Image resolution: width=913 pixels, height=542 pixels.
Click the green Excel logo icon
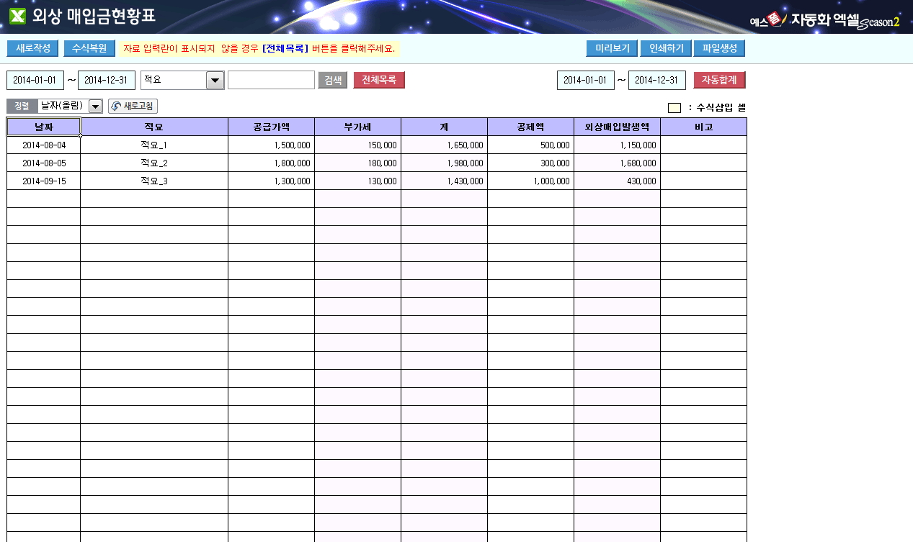coord(17,16)
